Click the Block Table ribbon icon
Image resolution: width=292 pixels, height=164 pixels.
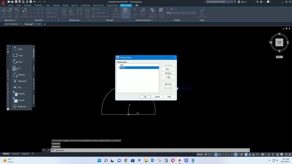(87, 13)
